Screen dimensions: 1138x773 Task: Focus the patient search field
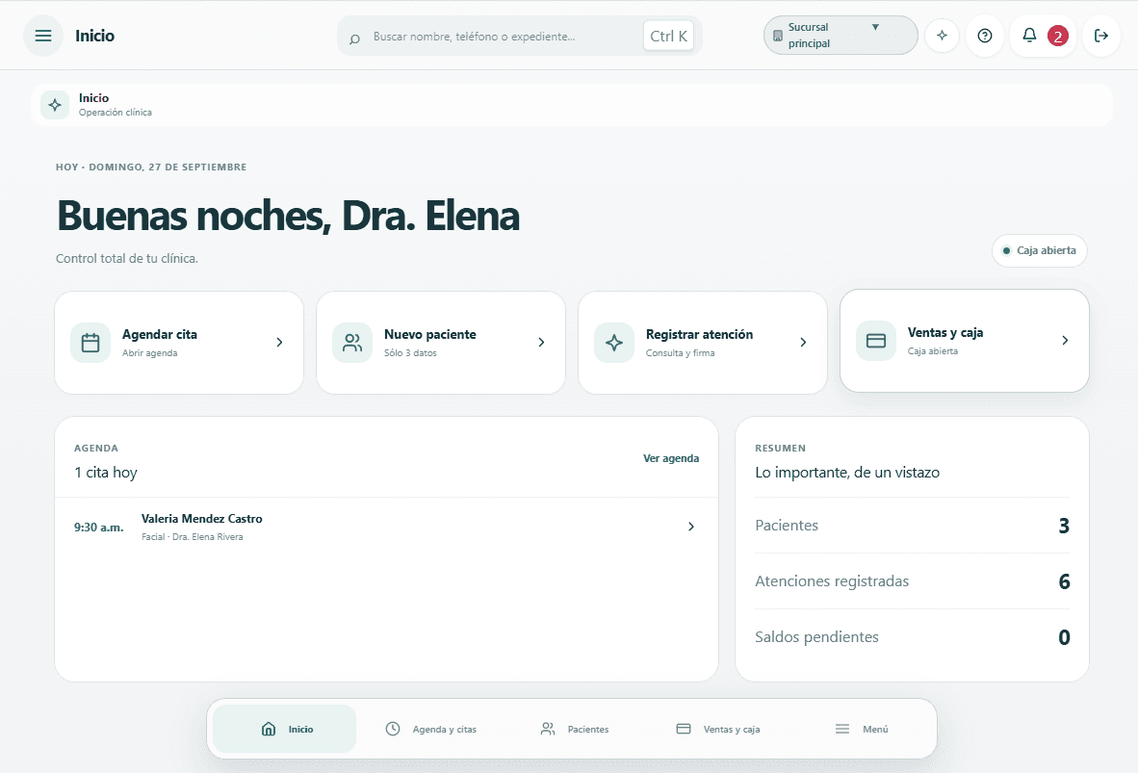click(x=520, y=37)
